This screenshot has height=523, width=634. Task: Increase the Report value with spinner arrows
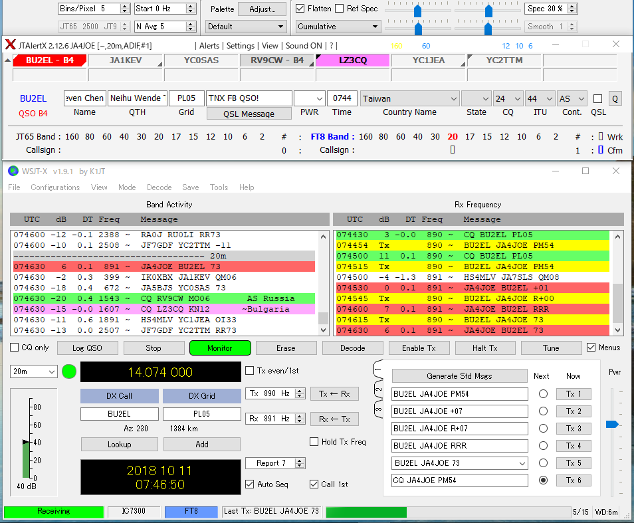click(x=300, y=461)
